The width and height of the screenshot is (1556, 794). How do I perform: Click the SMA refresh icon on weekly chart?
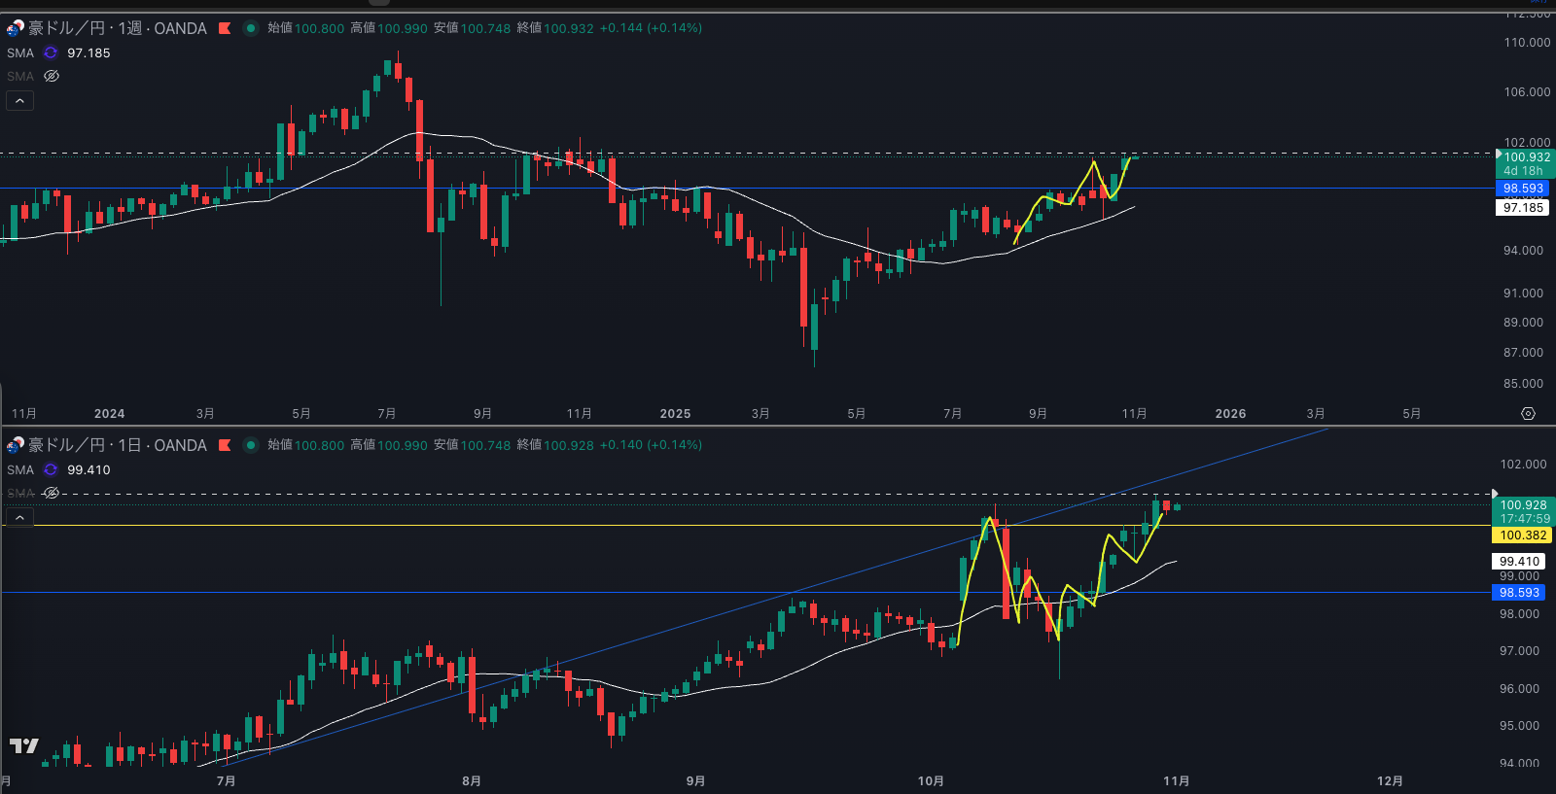point(51,53)
